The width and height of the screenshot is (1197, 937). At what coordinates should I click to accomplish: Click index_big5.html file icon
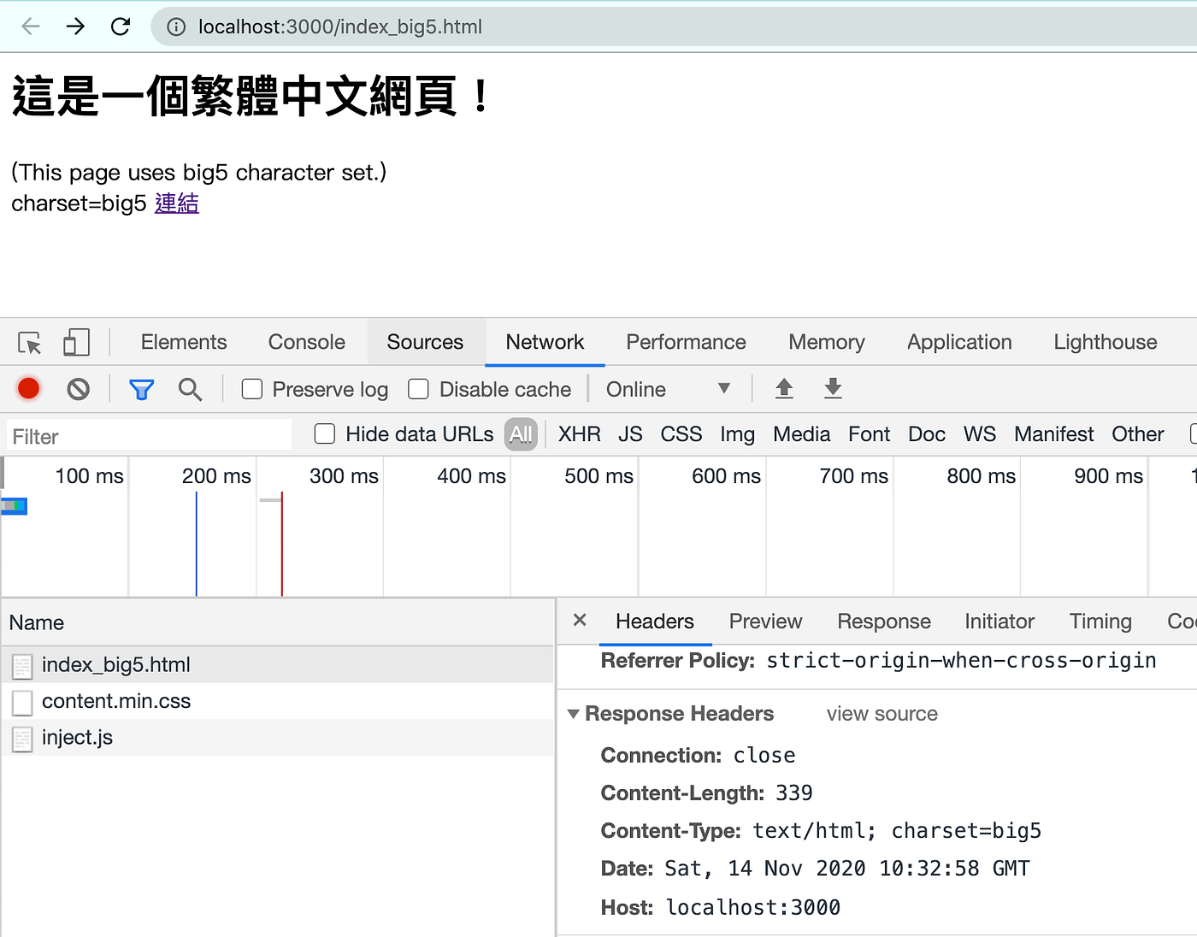(x=23, y=666)
